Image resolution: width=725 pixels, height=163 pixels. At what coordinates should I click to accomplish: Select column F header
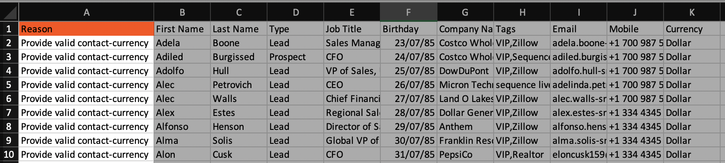point(409,12)
